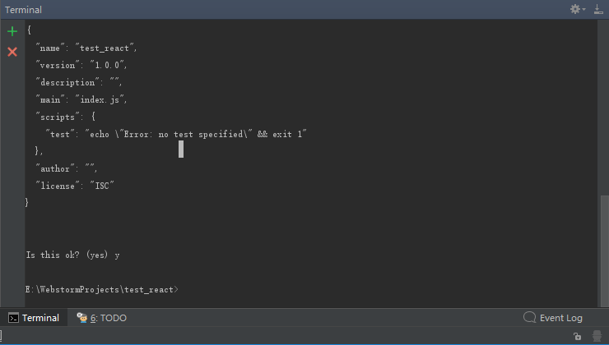Viewport: 609px width, 345px height.
Task: Hide the Terminal tool window
Action: tap(597, 9)
